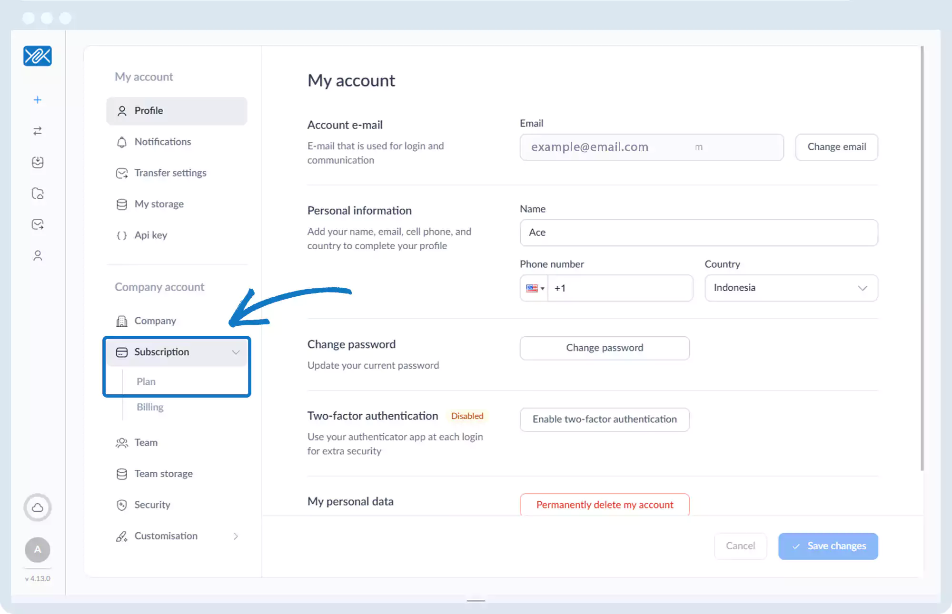The image size is (952, 614).
Task: Collapse the Subscription menu chevron
Action: click(236, 352)
